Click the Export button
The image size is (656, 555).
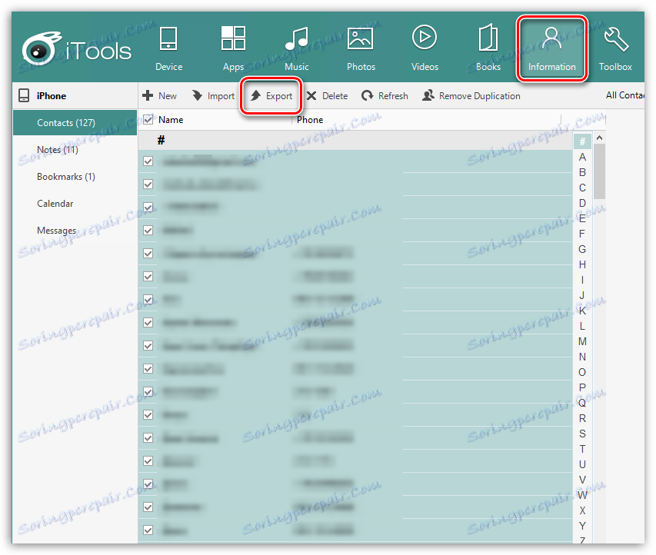pos(271,96)
